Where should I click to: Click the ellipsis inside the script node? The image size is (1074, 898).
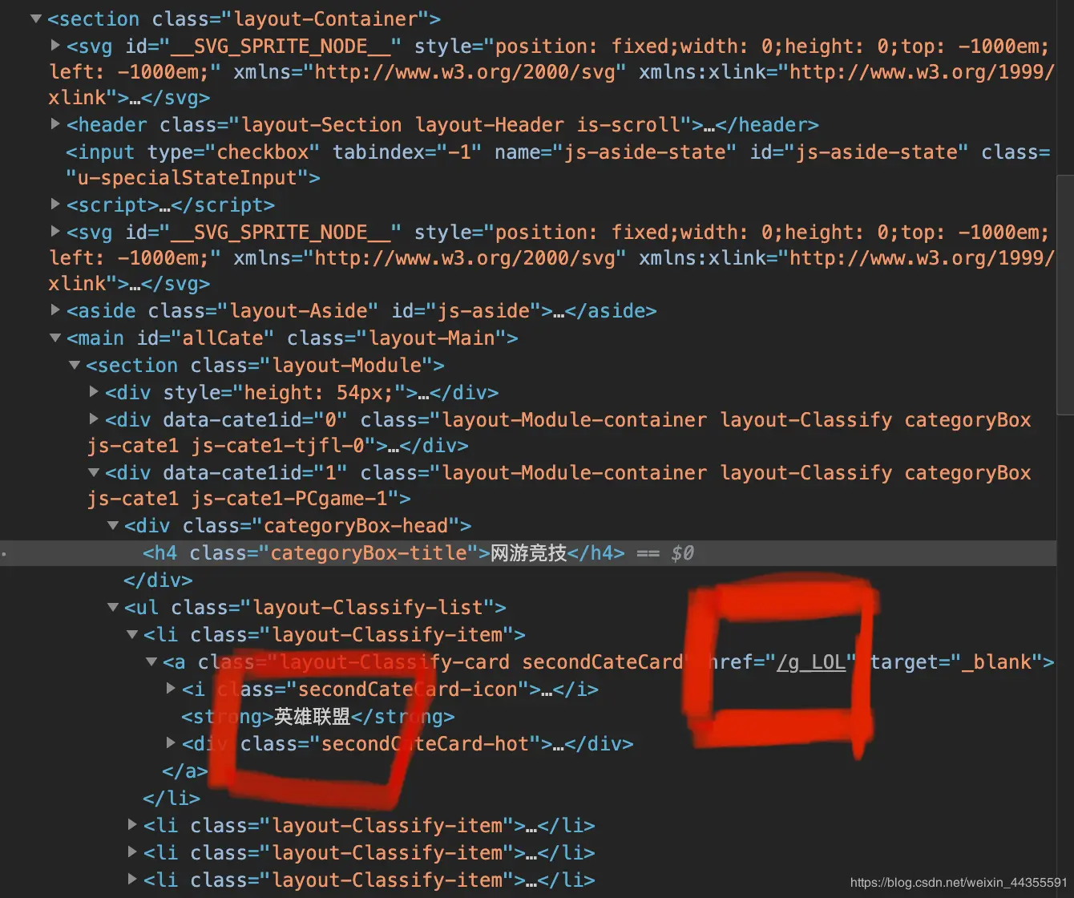(x=165, y=207)
